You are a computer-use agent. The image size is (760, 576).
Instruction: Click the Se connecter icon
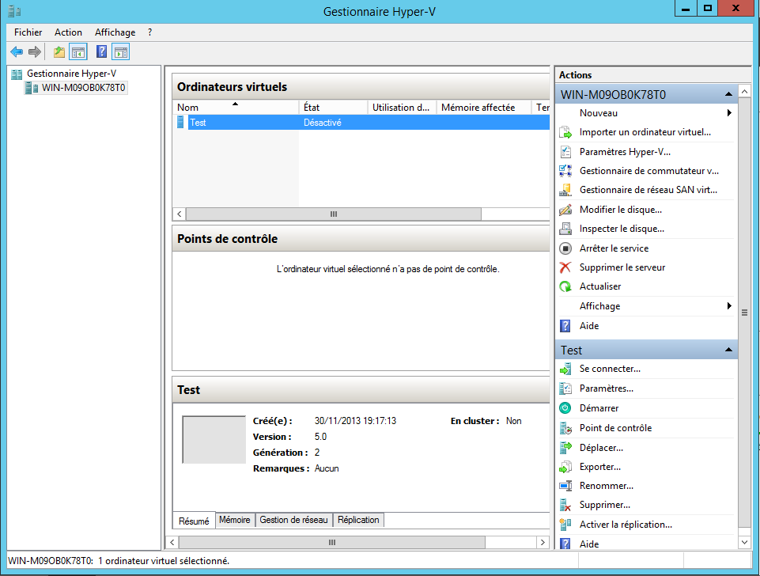point(565,369)
